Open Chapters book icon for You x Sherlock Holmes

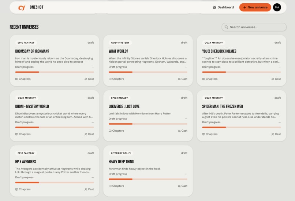(203, 79)
